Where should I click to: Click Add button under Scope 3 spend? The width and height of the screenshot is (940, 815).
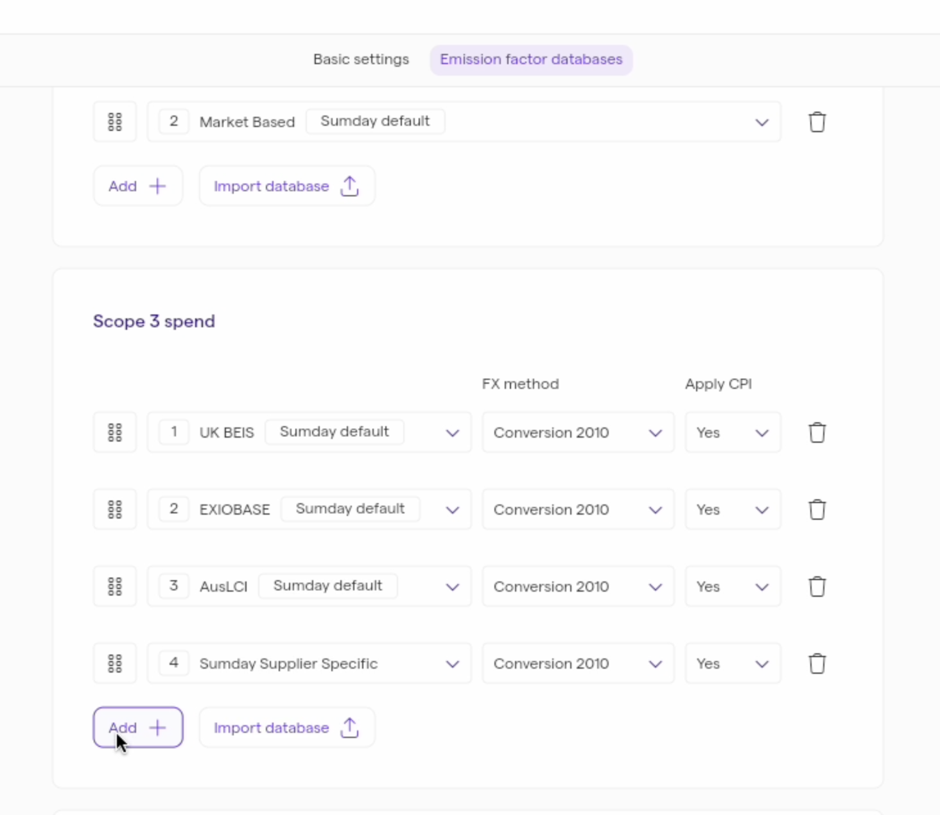click(x=138, y=728)
